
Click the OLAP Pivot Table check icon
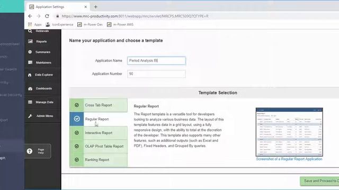tap(76, 146)
